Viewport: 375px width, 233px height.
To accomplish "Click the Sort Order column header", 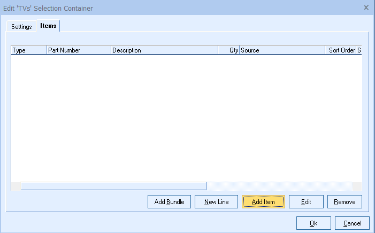I will 340,50.
